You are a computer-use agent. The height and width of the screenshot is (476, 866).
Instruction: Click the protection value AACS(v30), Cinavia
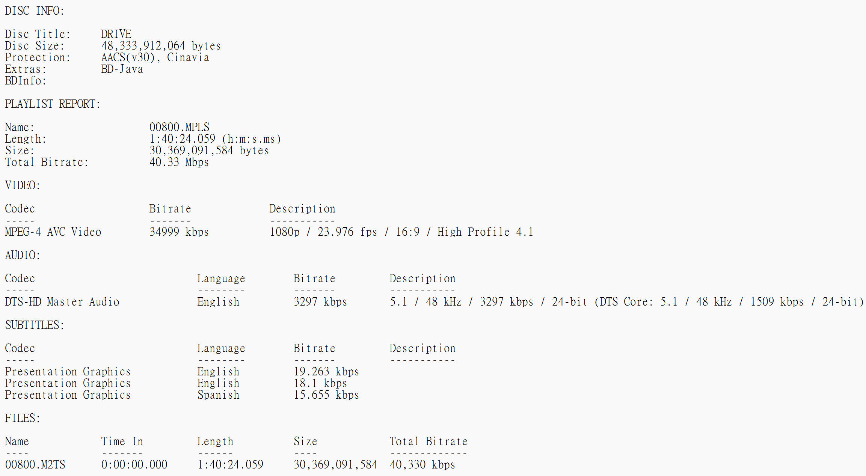click(x=155, y=57)
